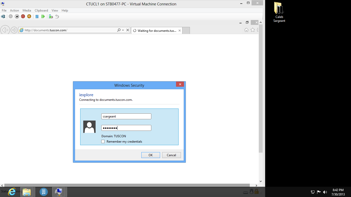Restore down the Internet Explorer window
The width and height of the screenshot is (351, 197).
[x=247, y=23]
